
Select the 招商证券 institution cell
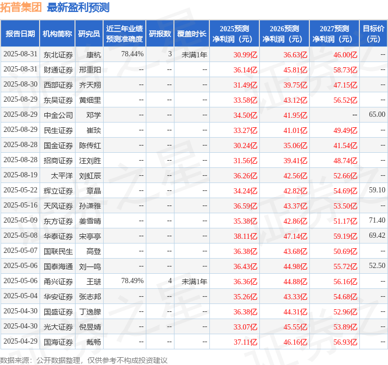tap(58, 161)
